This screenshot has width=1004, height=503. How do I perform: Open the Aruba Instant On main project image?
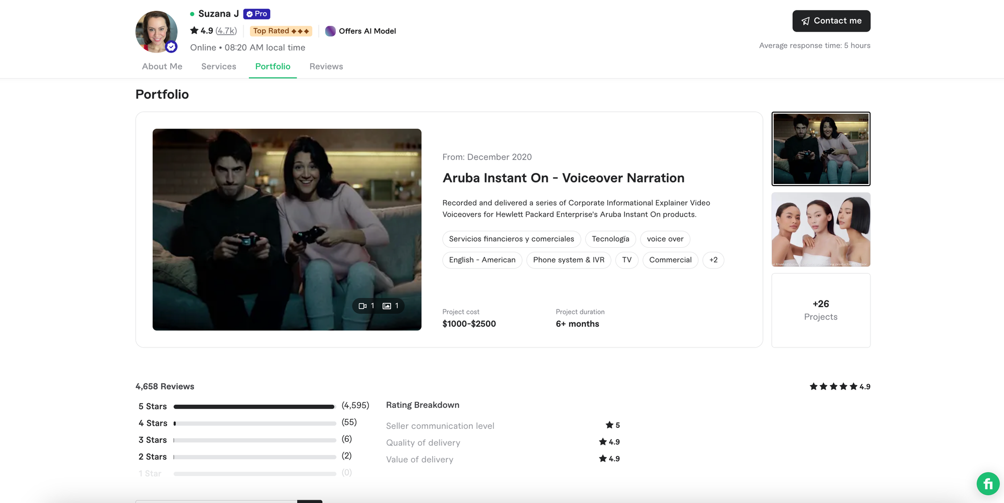coord(287,230)
